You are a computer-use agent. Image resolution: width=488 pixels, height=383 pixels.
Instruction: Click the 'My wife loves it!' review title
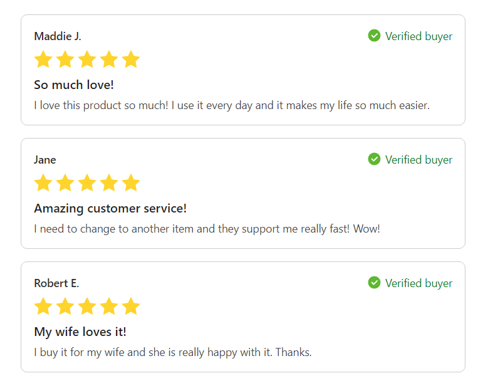click(80, 332)
